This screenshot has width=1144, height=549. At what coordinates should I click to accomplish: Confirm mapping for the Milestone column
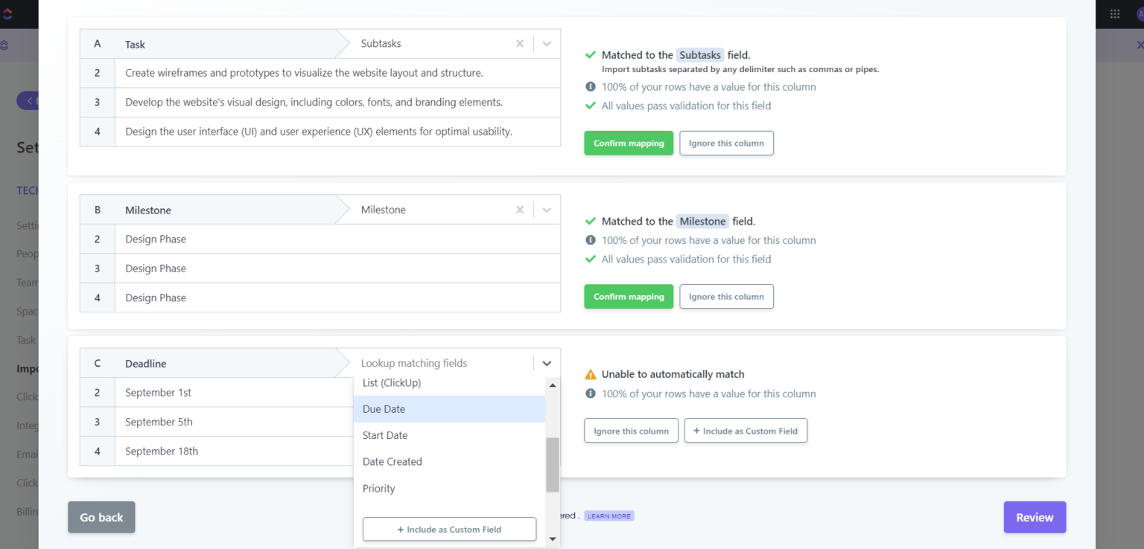coord(628,296)
